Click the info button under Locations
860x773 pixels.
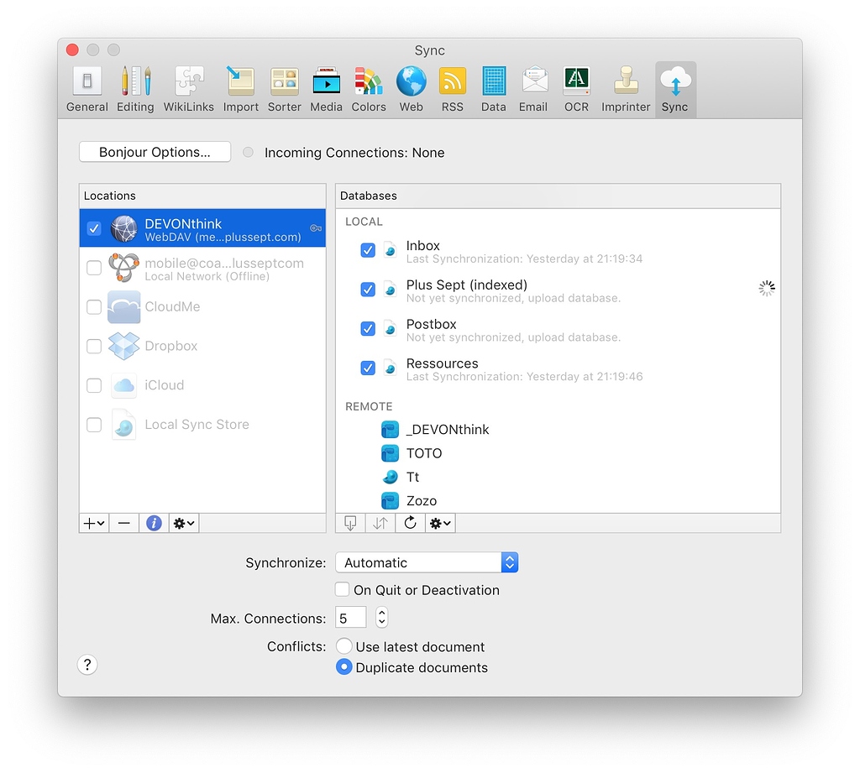[x=154, y=522]
